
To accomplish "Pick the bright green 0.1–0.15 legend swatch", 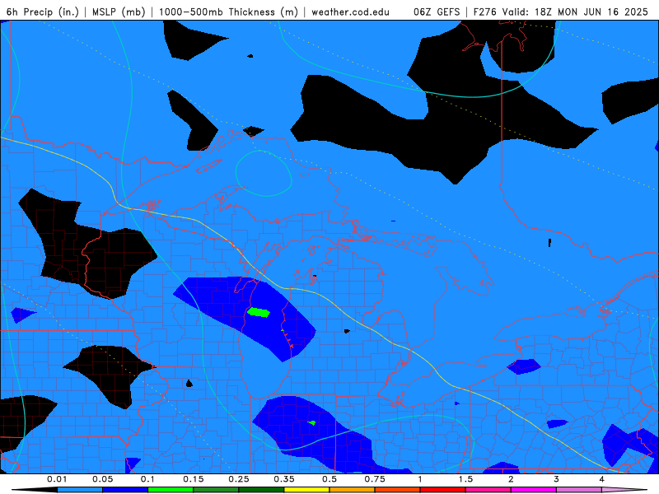I will click(171, 490).
